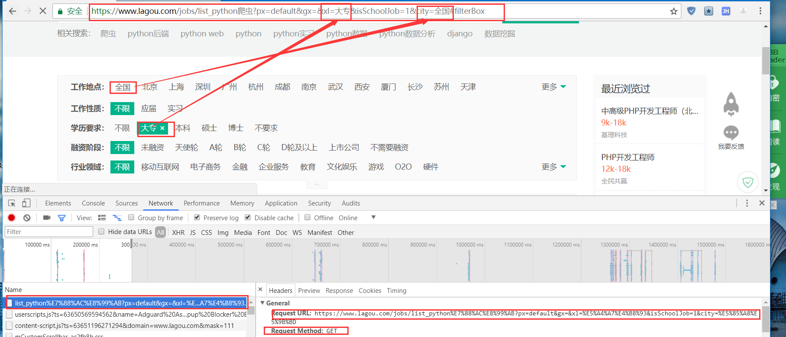The width and height of the screenshot is (786, 337).
Task: Click the page vertical scrollbar thumb
Action: tap(766, 61)
